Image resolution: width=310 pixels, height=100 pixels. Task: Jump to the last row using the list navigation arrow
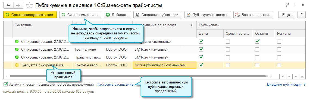tap(302, 76)
